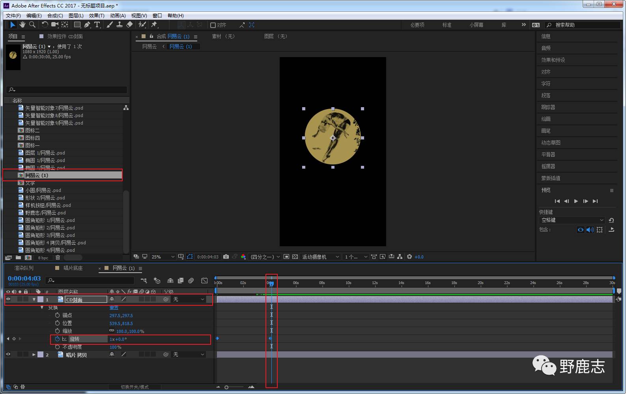Image resolution: width=626 pixels, height=394 pixels.
Task: Select the Type text tool
Action: click(x=97, y=25)
